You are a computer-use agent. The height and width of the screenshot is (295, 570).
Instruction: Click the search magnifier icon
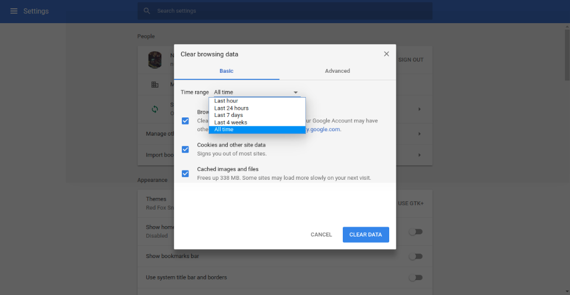click(x=147, y=11)
